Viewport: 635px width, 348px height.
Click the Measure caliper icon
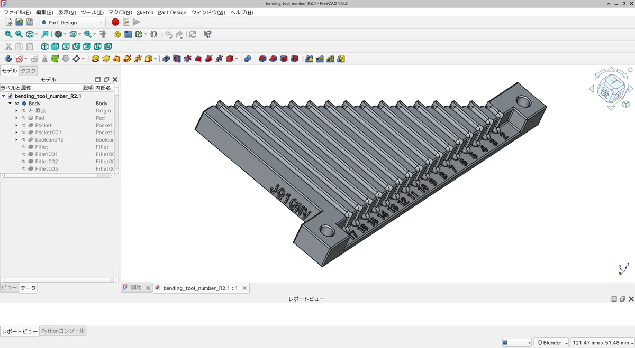tap(103, 34)
